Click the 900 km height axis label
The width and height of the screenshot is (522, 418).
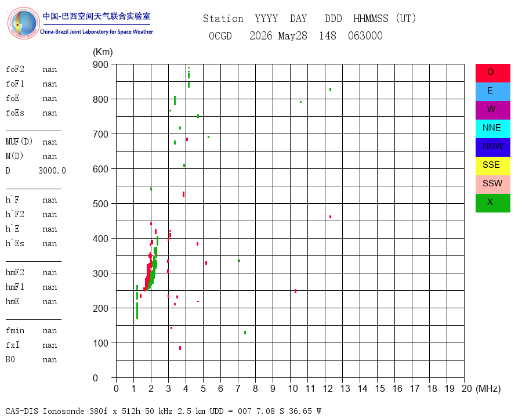pos(100,64)
